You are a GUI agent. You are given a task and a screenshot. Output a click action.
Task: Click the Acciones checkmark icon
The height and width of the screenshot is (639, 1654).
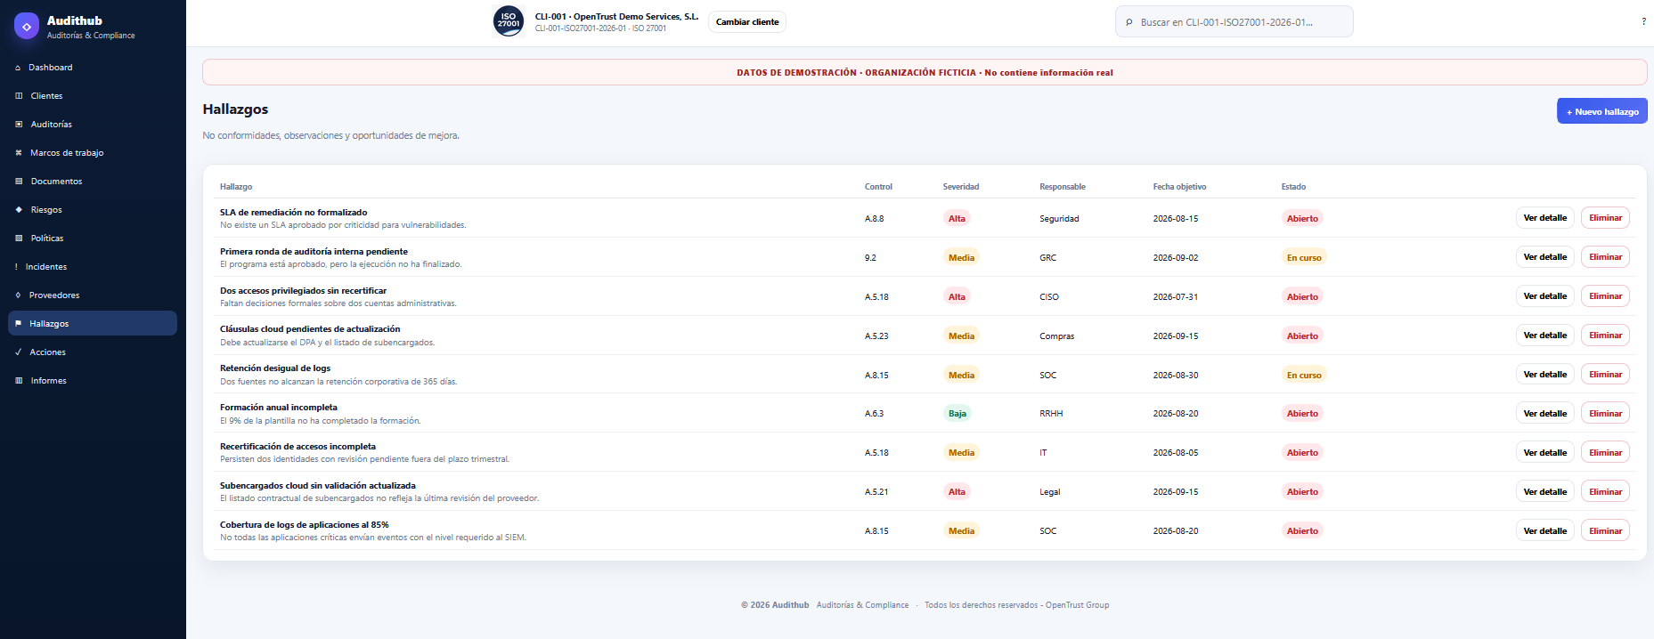(19, 352)
